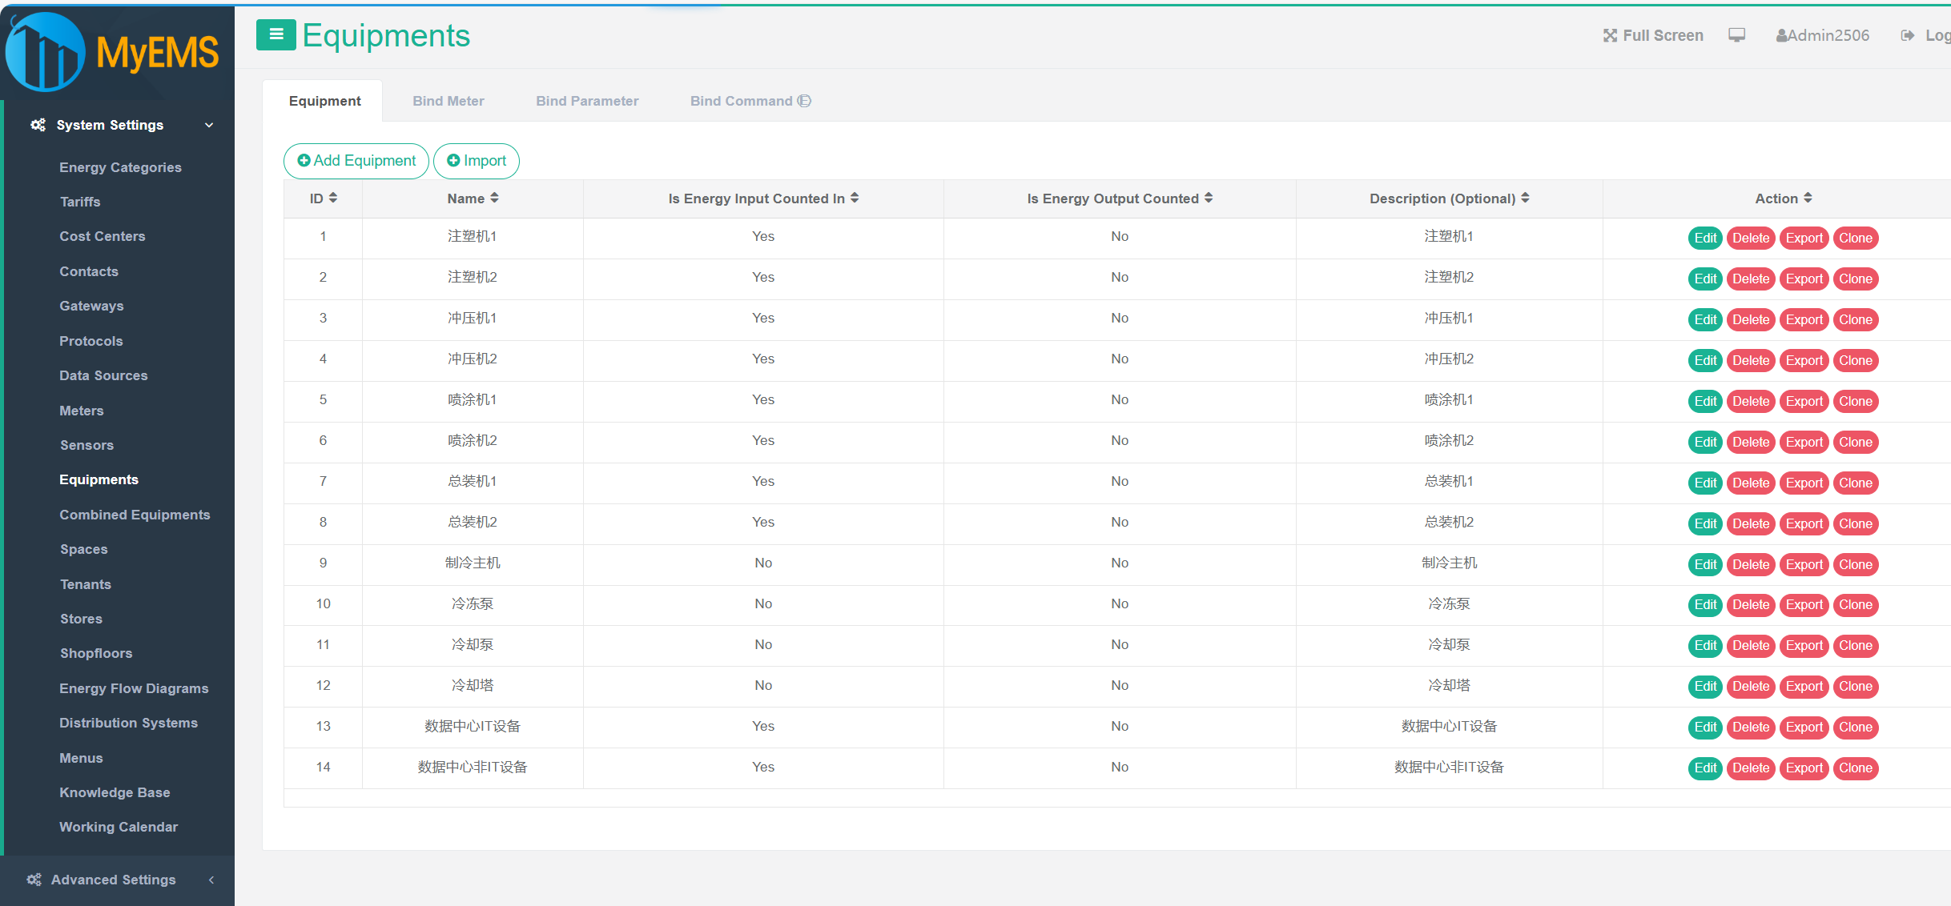Click the logout arrow icon
This screenshot has height=906, width=1951.
pos(1908,35)
